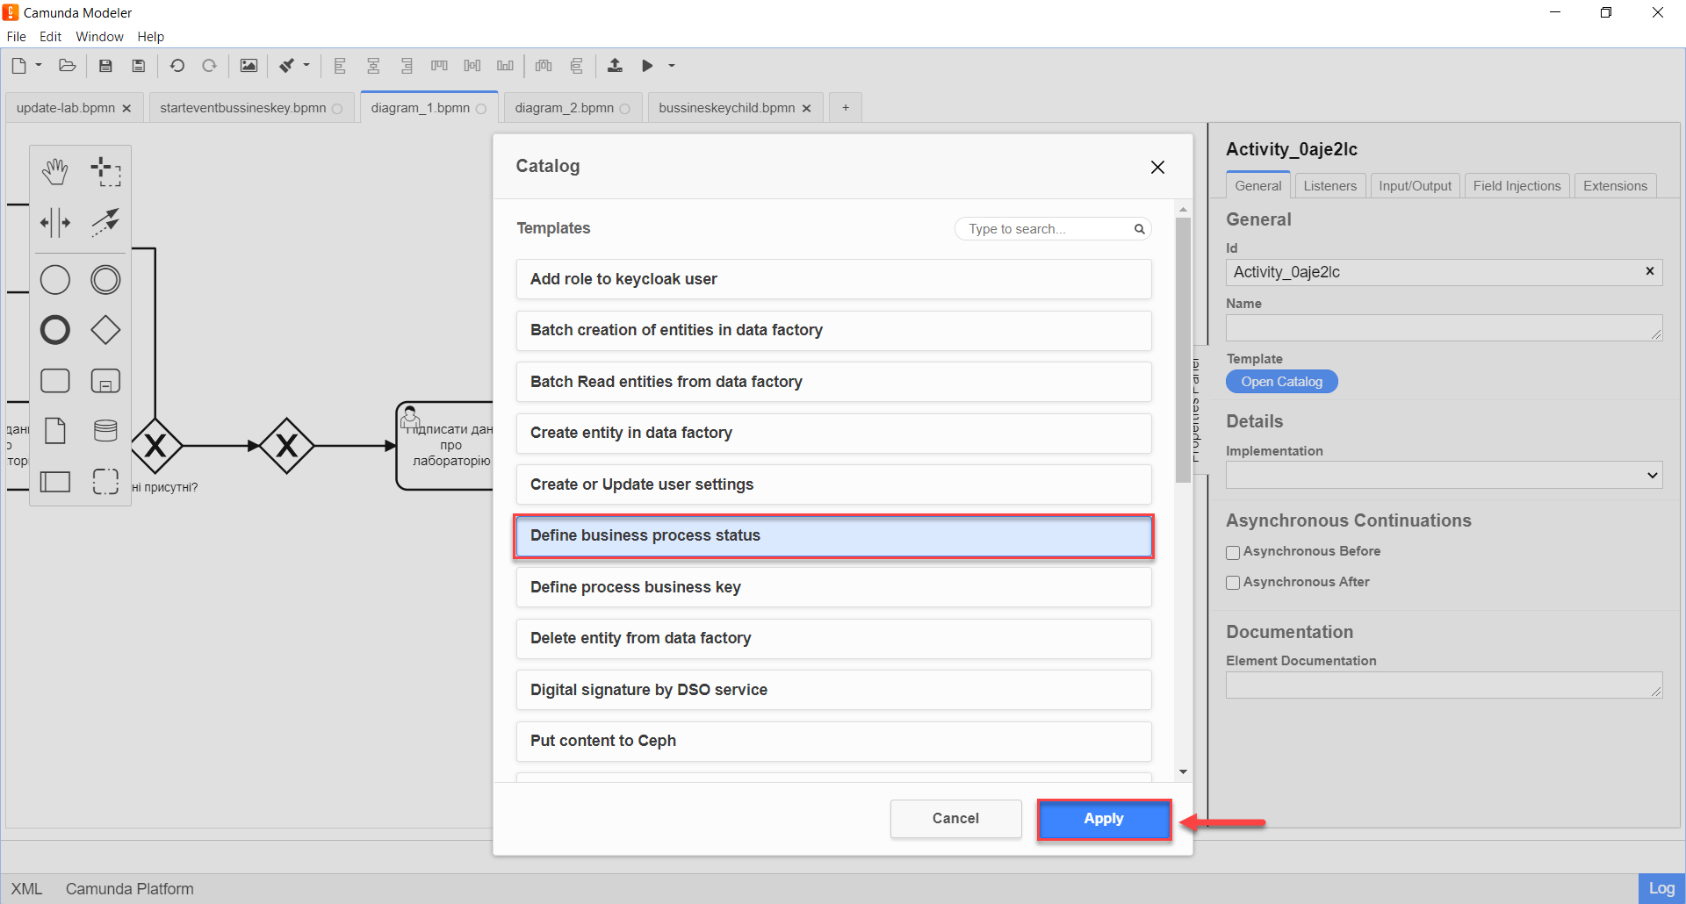The height and width of the screenshot is (904, 1686).
Task: Open the Edit menu
Action: click(50, 37)
